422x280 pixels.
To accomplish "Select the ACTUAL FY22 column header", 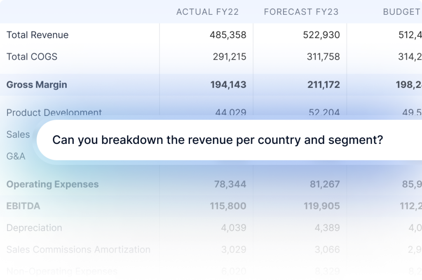I will coord(207,12).
